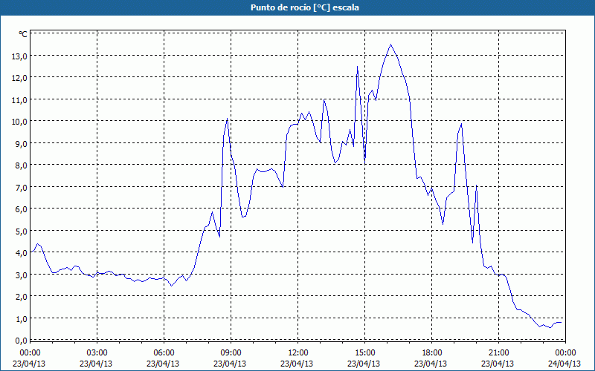The width and height of the screenshot is (595, 371).
Task: Select the 9,0 y-axis label
Action: pos(21,143)
